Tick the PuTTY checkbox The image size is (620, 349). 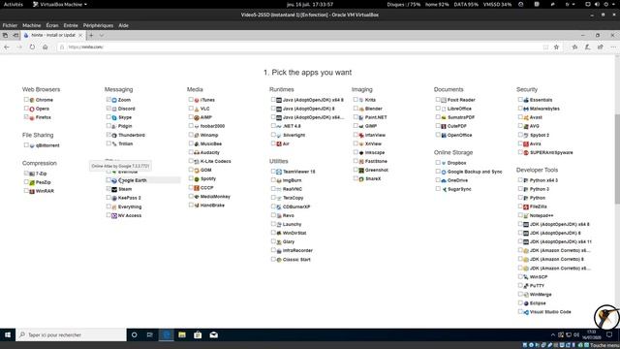pyautogui.click(x=520, y=285)
